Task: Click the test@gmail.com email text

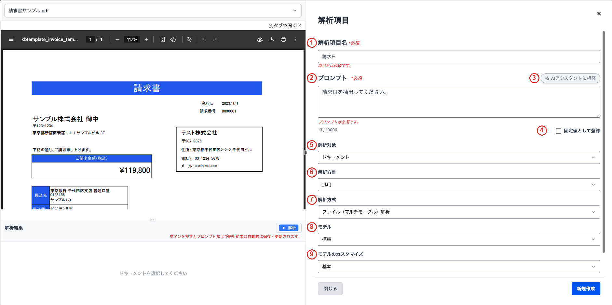Action: point(206,166)
